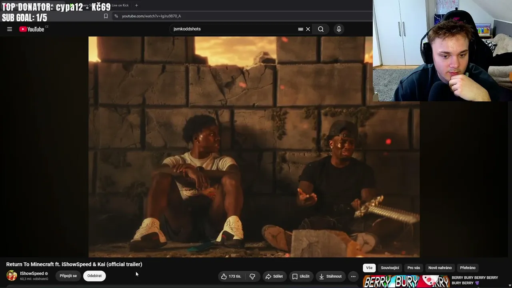Open site information icon beside the URL
Viewport: 512px width, 288px height.
click(116, 16)
